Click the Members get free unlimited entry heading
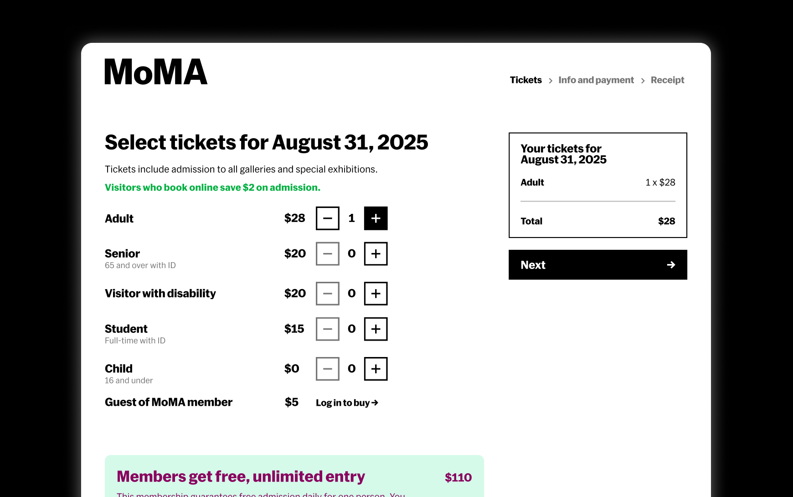 240,476
